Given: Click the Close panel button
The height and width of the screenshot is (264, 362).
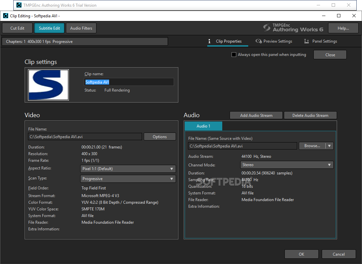Looking at the screenshot, I should click(330, 55).
